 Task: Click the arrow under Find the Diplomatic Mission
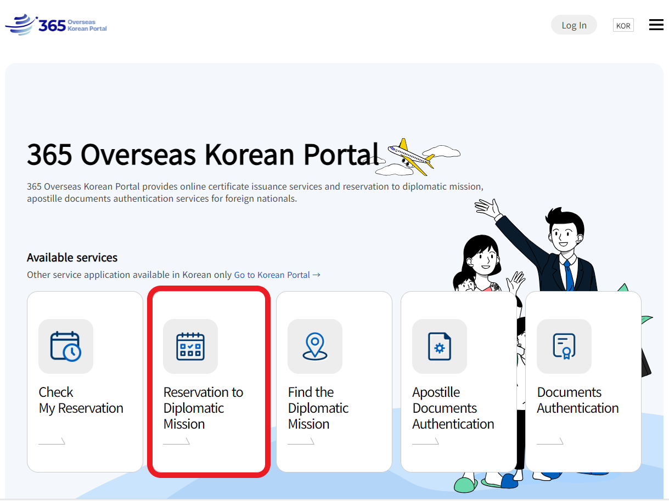tap(301, 441)
